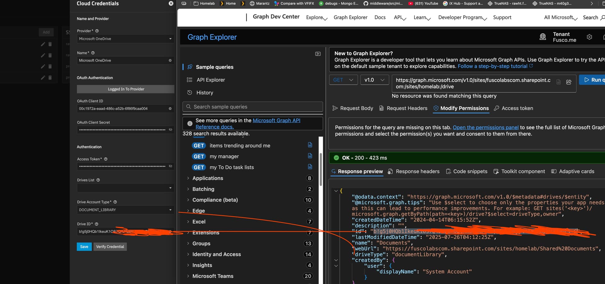Click the sample queries list scrollbar
605x284 pixels.
pyautogui.click(x=321, y=169)
